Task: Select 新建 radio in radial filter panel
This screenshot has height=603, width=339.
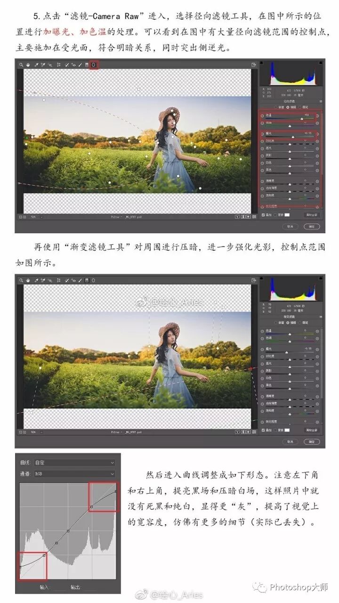Action: [x=275, y=107]
